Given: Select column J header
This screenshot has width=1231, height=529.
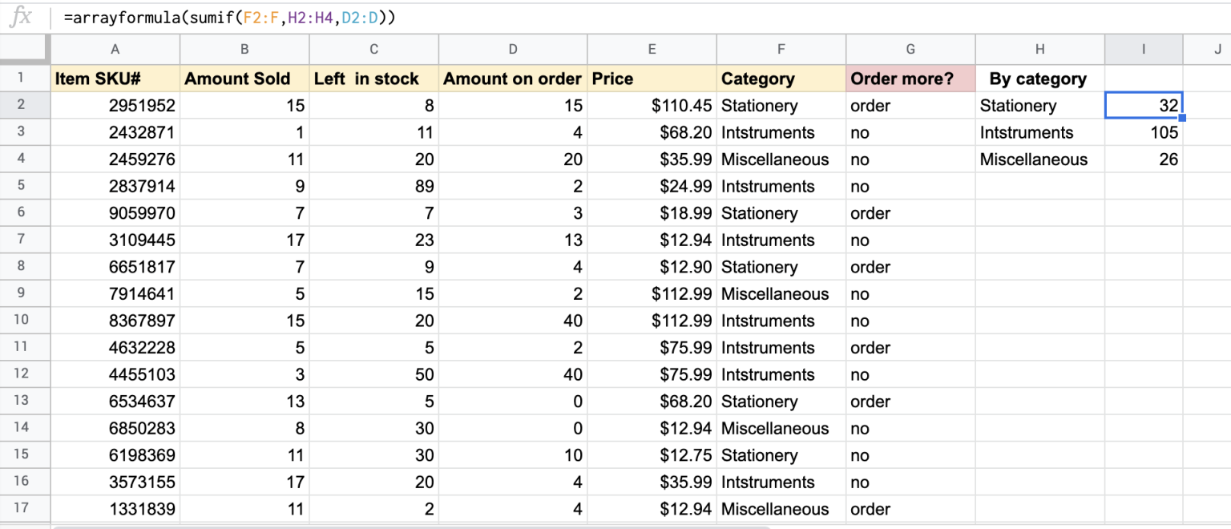Looking at the screenshot, I should coord(1212,49).
